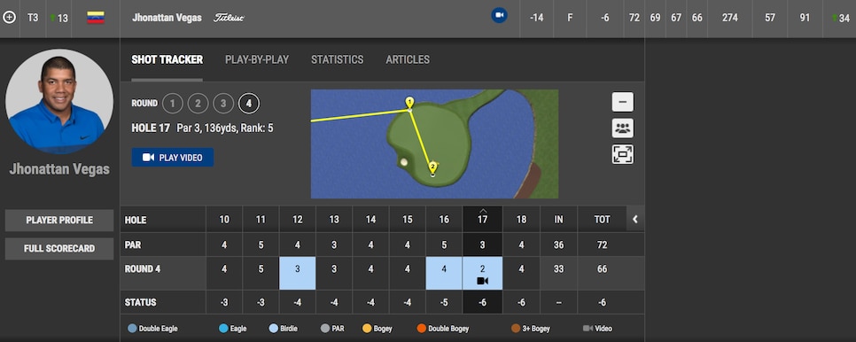Open the Player Profile button
The image size is (856, 342).
59,221
